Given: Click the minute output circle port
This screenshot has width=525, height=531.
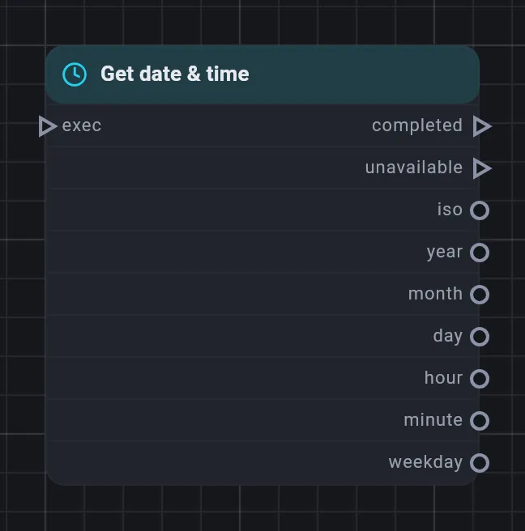Looking at the screenshot, I should coord(480,421).
